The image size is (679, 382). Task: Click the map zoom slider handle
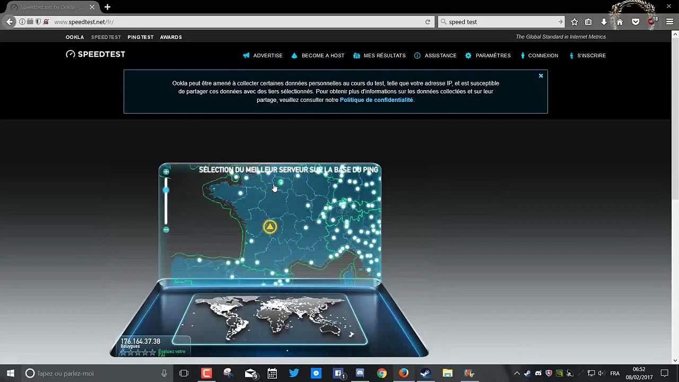tap(166, 190)
